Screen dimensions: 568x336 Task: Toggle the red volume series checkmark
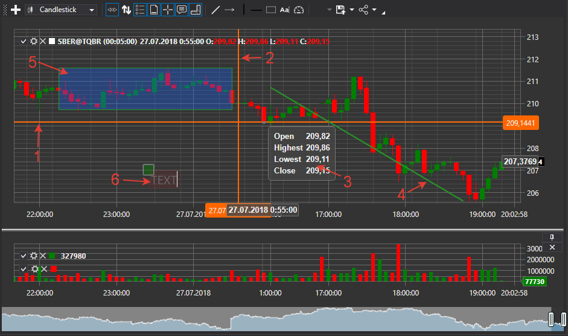pyautogui.click(x=23, y=268)
